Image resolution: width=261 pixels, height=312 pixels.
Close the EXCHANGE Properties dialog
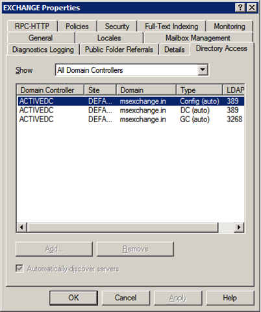(252, 8)
